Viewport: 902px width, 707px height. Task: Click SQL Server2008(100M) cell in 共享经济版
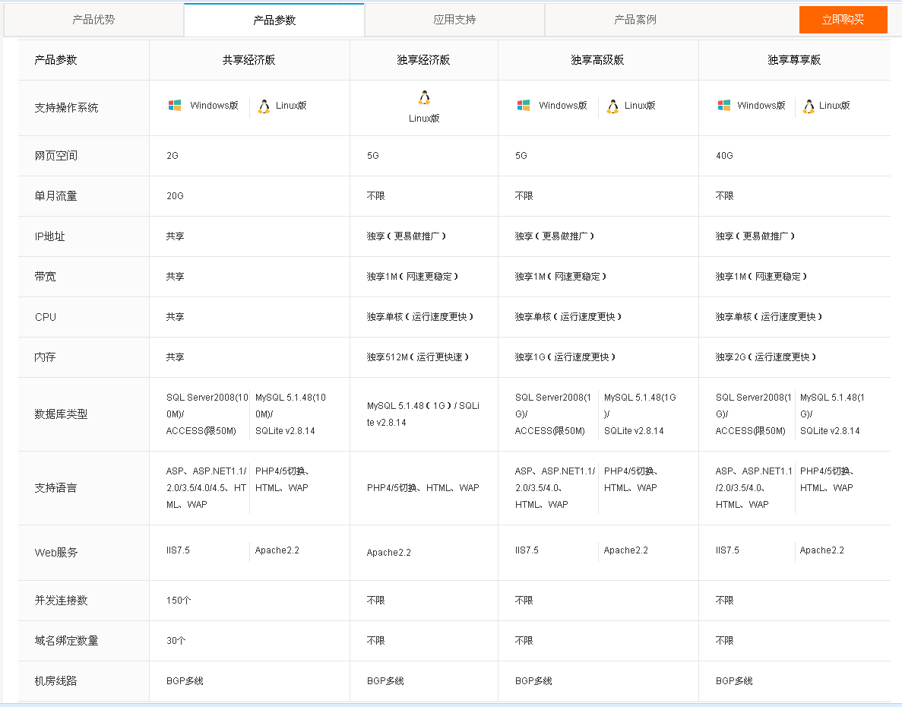click(x=207, y=414)
